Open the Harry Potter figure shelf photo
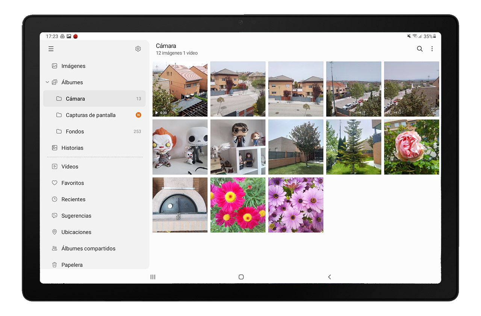This screenshot has height=316, width=481. coord(238,147)
